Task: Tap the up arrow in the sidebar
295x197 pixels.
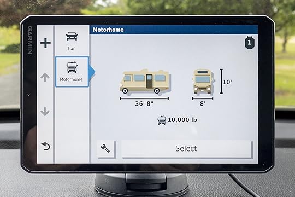Action: click(x=45, y=77)
